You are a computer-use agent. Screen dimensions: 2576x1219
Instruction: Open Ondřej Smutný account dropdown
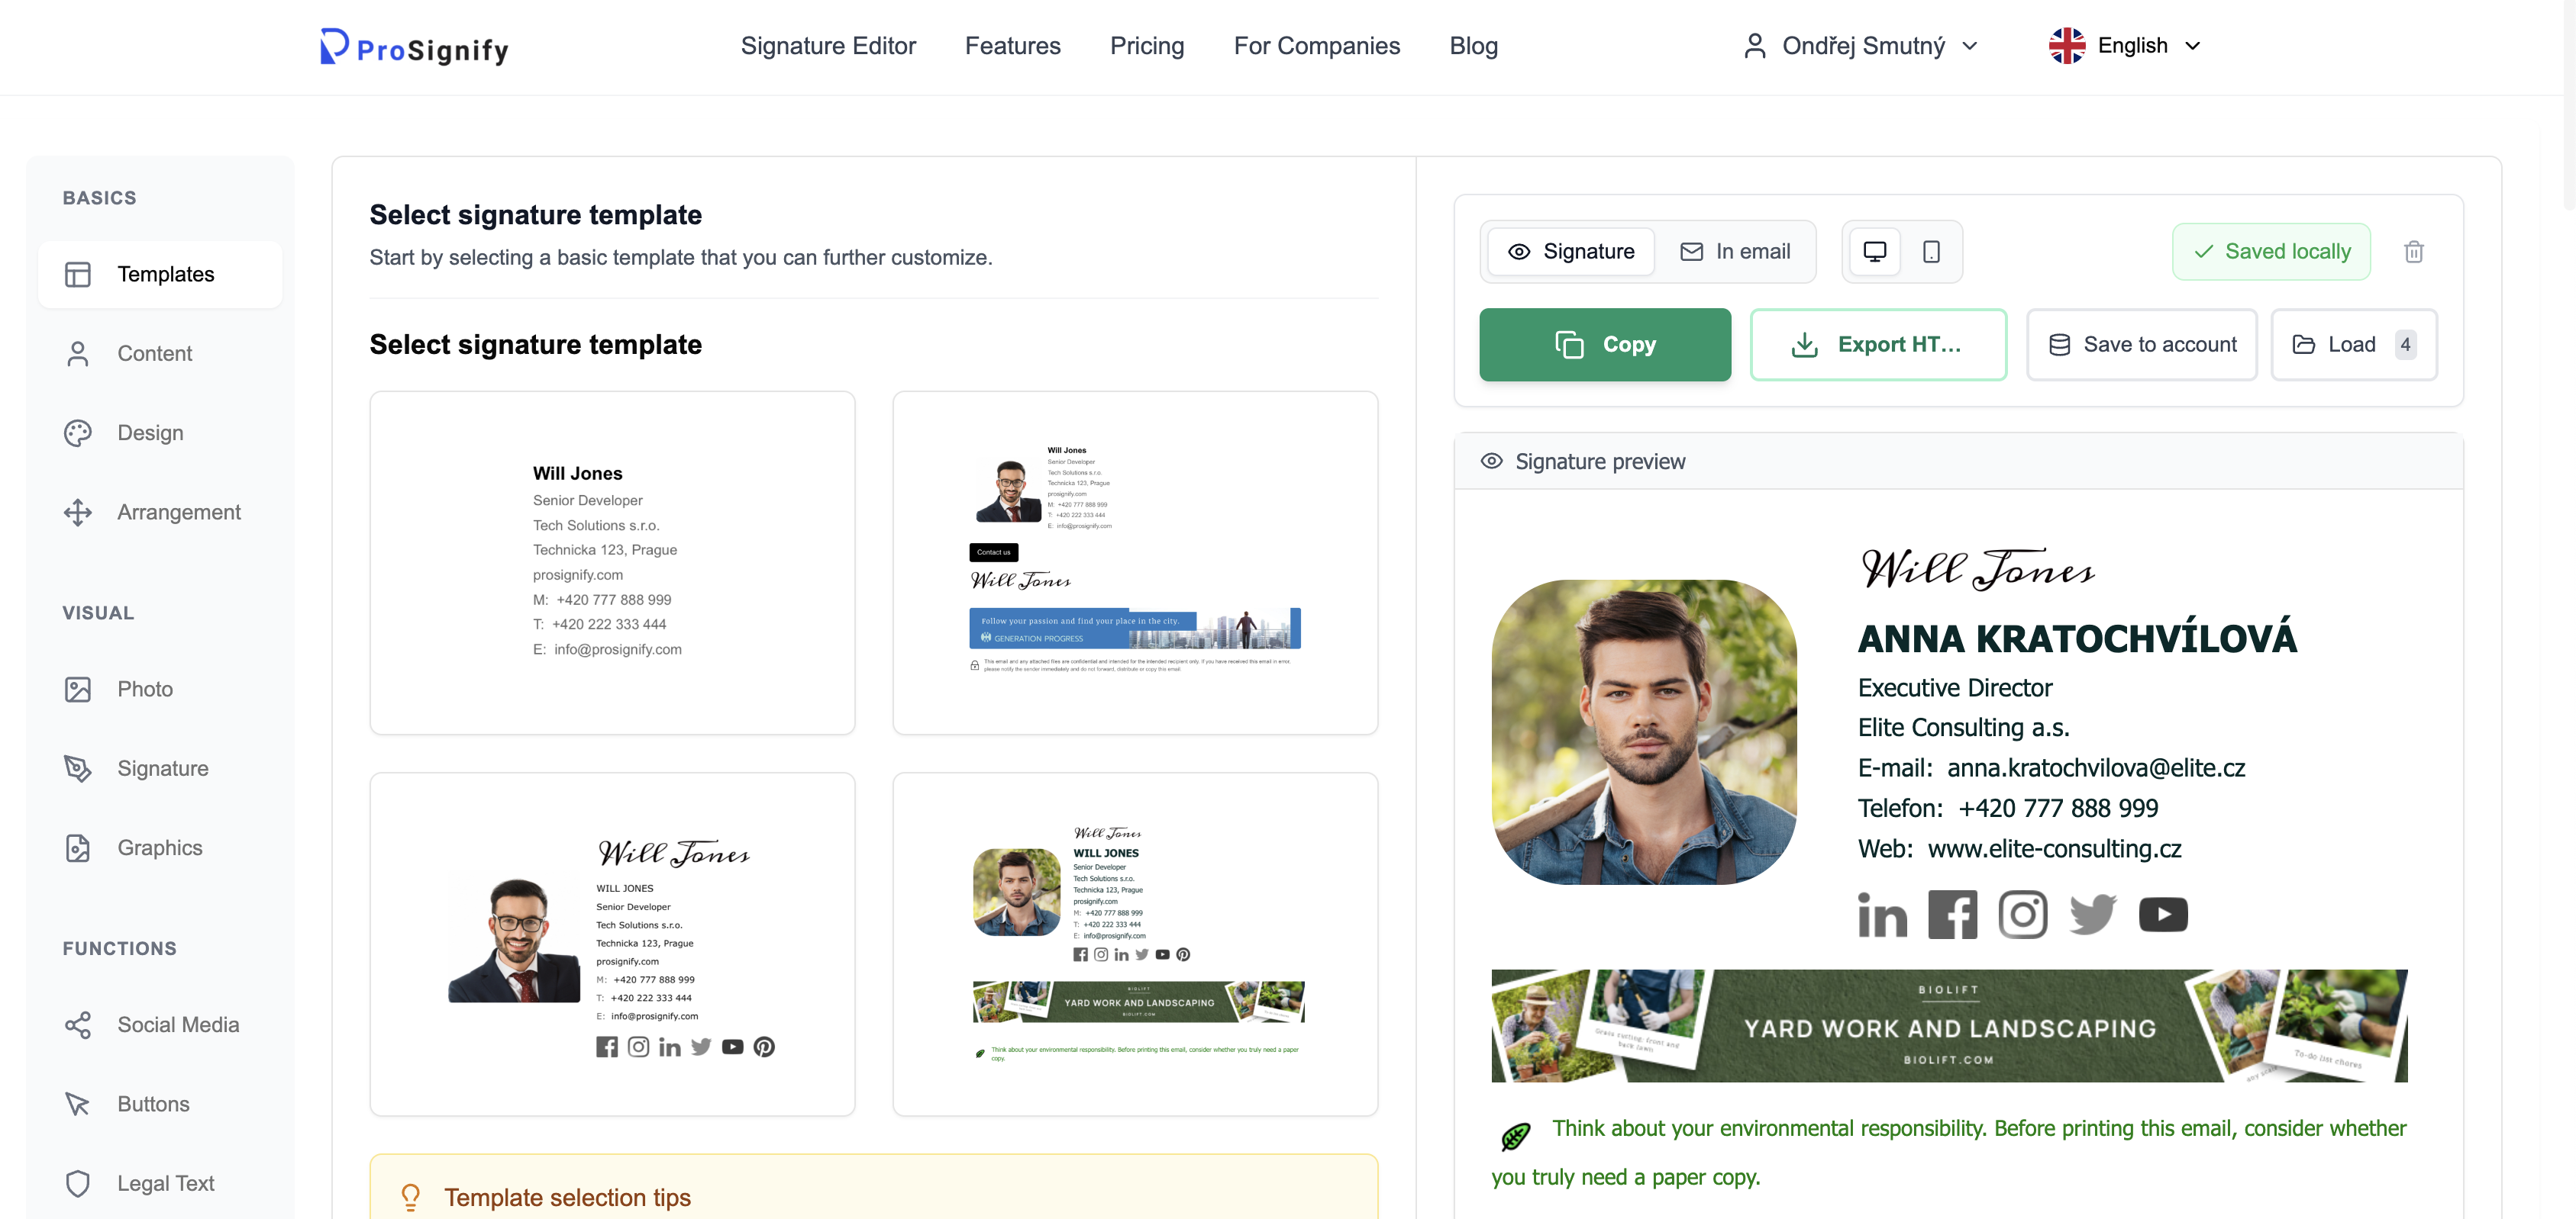1861,46
